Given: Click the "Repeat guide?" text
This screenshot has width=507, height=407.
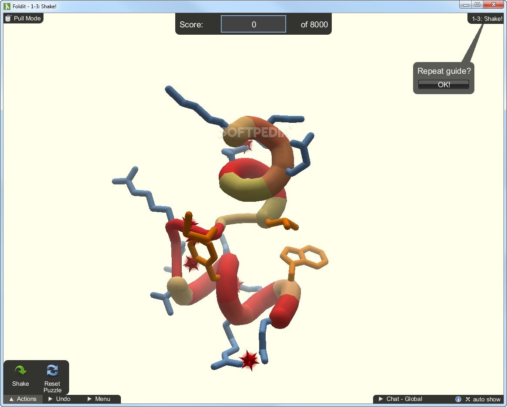Looking at the screenshot, I should click(444, 71).
